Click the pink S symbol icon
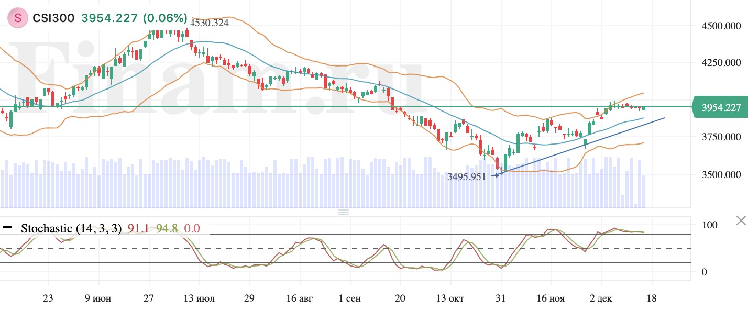 [x=17, y=18]
